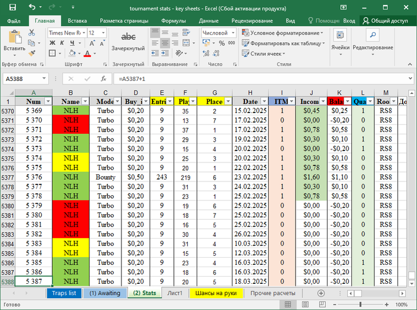417x310 pixels.
Task: Toggle bold Ж formatting
Action: coord(52,43)
